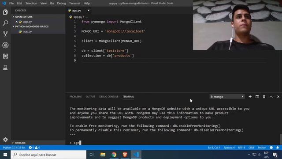Open the Extensions view icon
282x159 pixels.
5,56
